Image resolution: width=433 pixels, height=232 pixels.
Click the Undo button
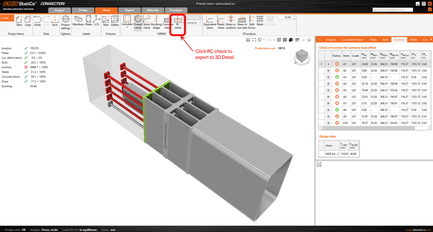(x=38, y=22)
